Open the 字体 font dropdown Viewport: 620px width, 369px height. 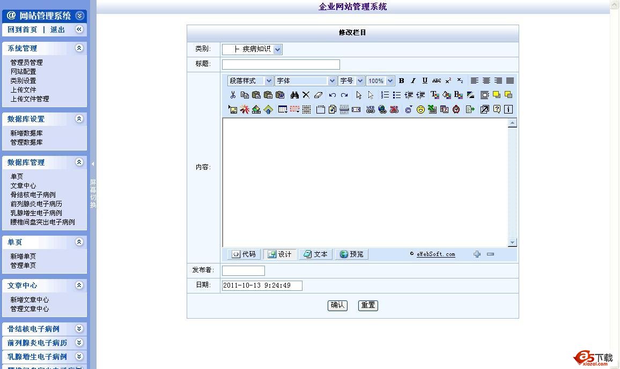[x=332, y=81]
